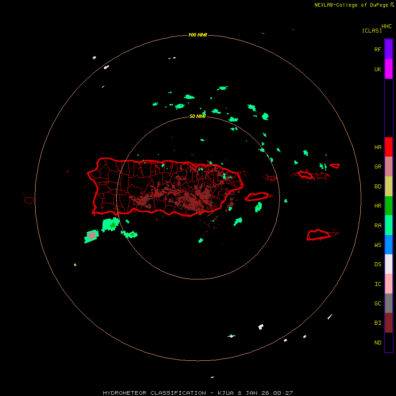The width and height of the screenshot is (396, 396).
Task: Click the WS legend label
Action: point(378,245)
